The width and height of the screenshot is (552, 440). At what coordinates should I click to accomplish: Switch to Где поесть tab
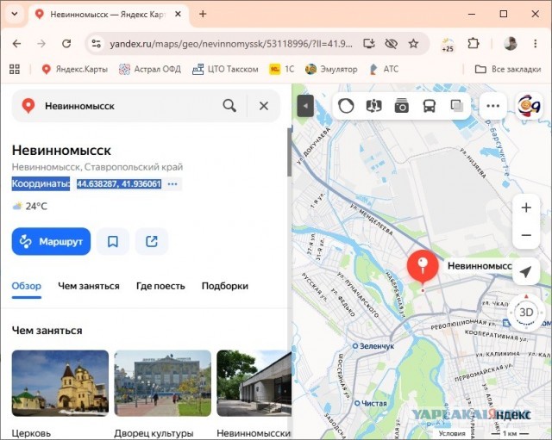click(x=160, y=286)
